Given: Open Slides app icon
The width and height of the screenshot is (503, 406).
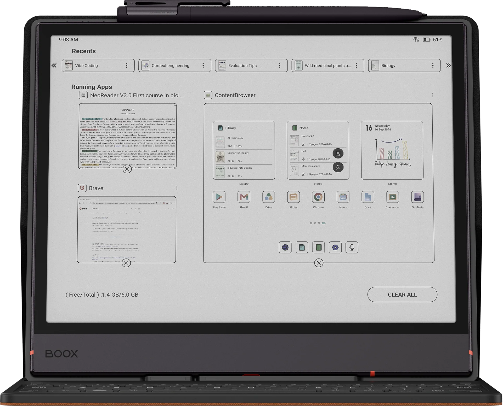Looking at the screenshot, I should point(293,197).
